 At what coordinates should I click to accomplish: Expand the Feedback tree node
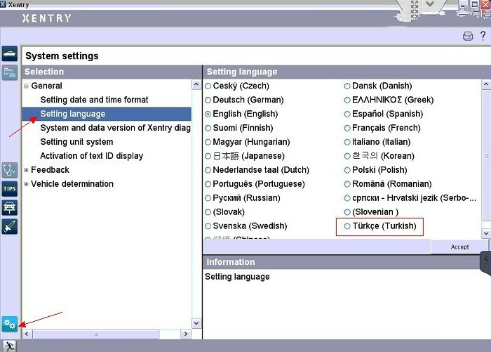27,170
